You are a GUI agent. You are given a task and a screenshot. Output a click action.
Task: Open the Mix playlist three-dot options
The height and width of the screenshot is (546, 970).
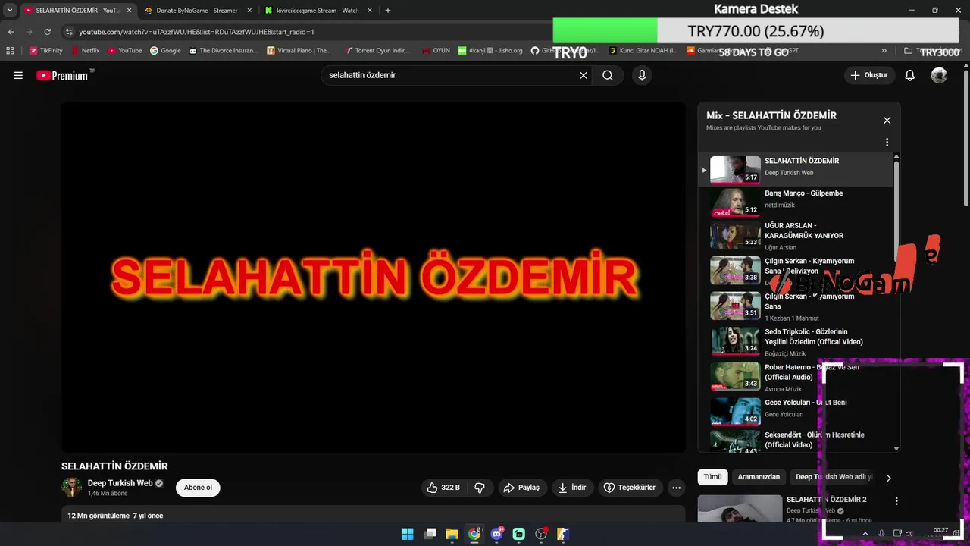[x=887, y=142]
